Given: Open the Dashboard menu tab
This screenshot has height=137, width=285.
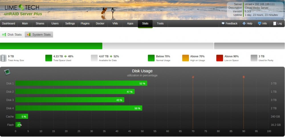Looking at the screenshot, I should [9, 24].
